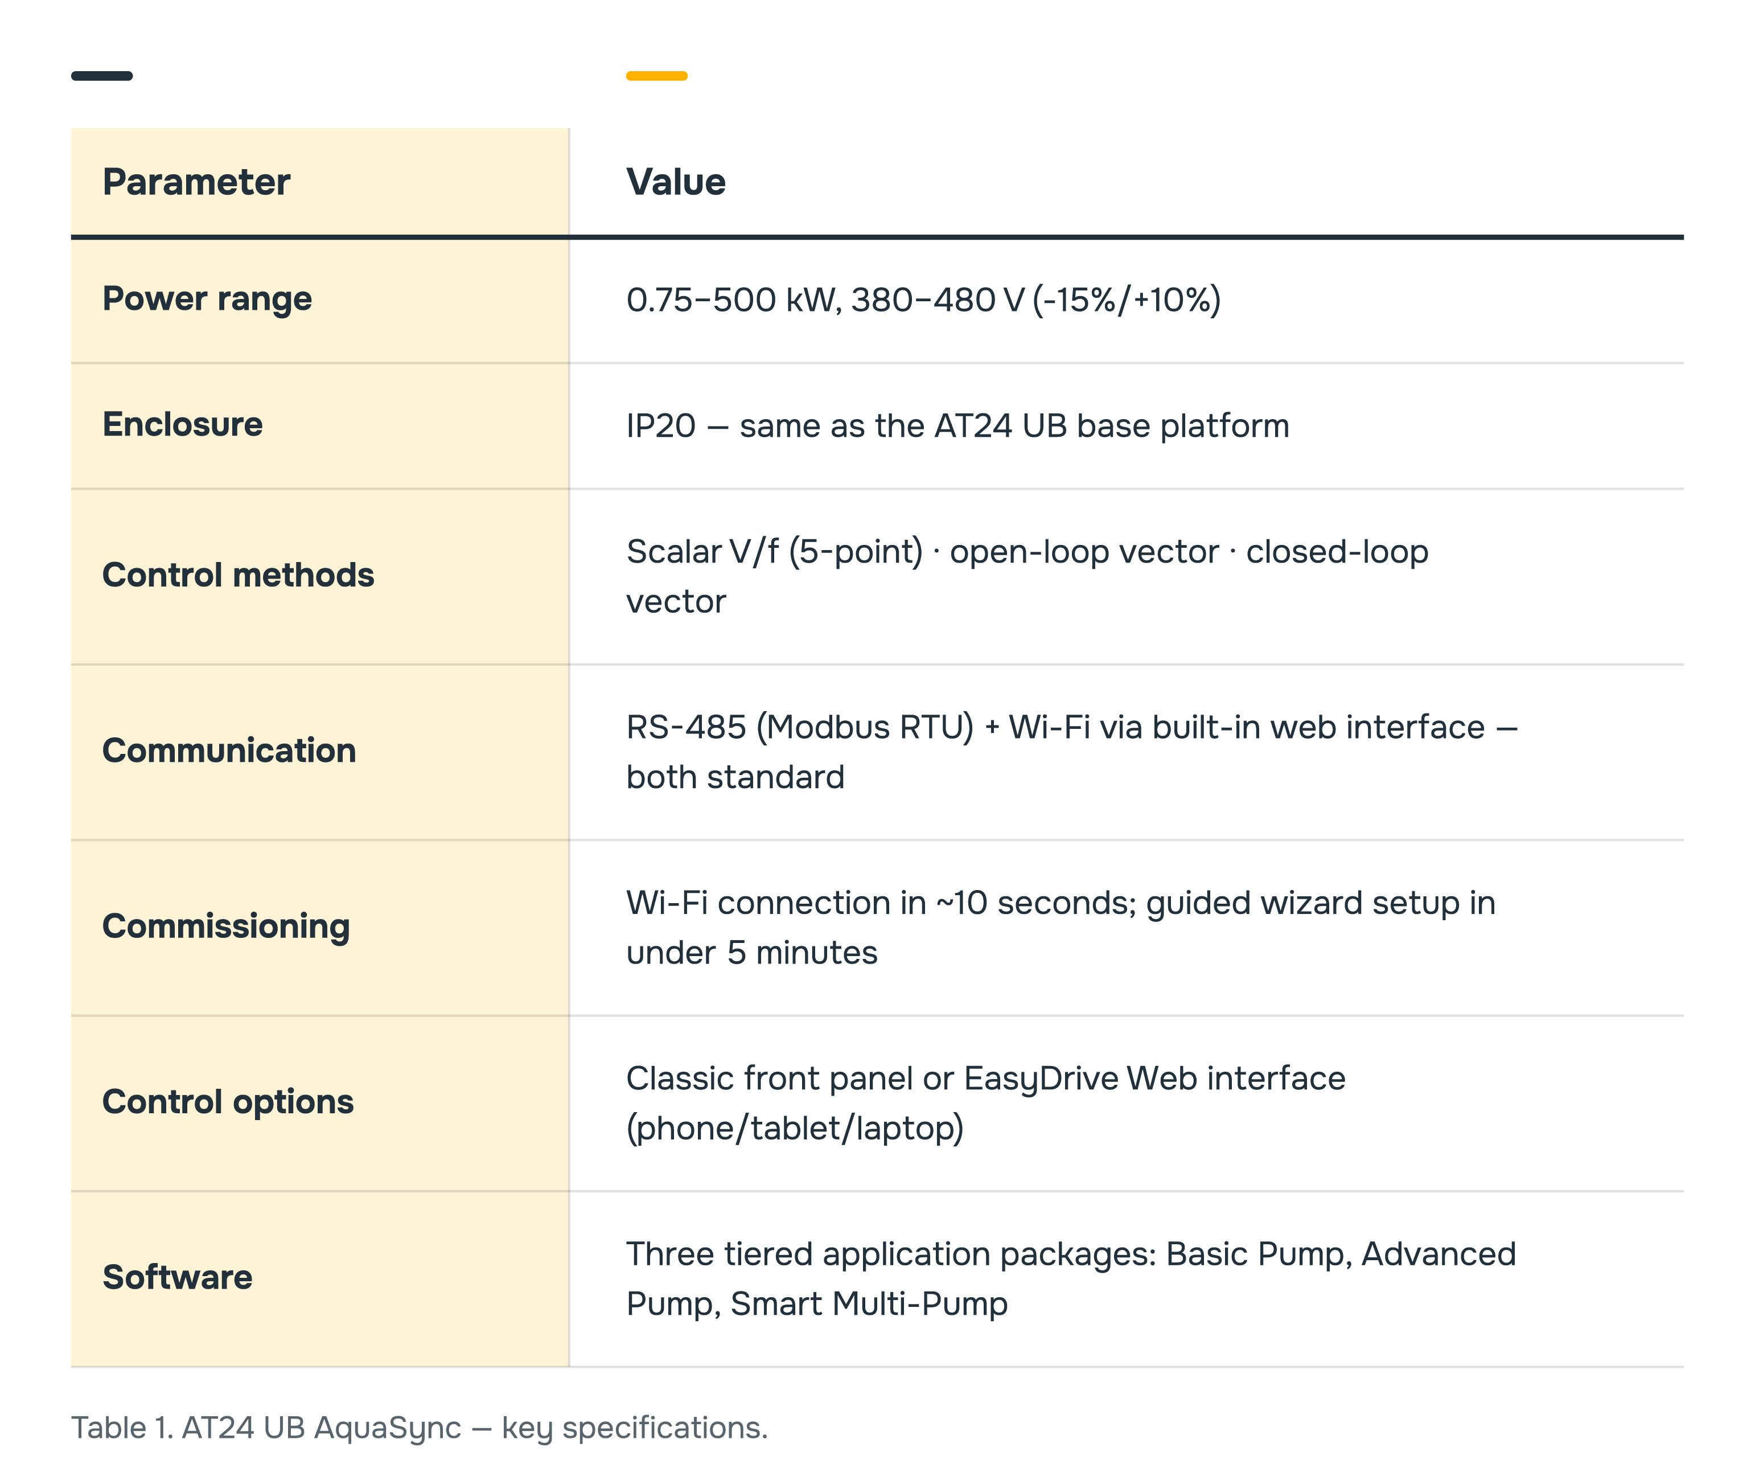
Task: Select the Control methods row label
Action: pyautogui.click(x=239, y=575)
